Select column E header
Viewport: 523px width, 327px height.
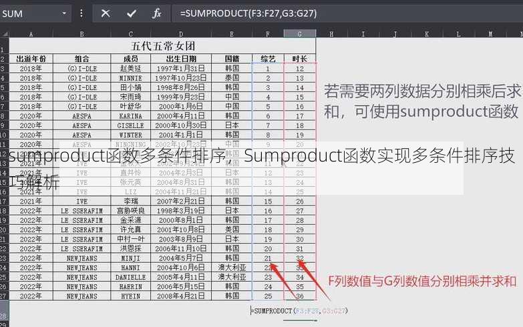pos(232,34)
